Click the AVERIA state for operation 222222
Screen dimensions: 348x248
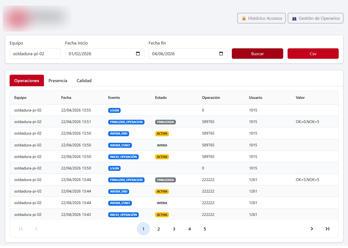coord(162,203)
